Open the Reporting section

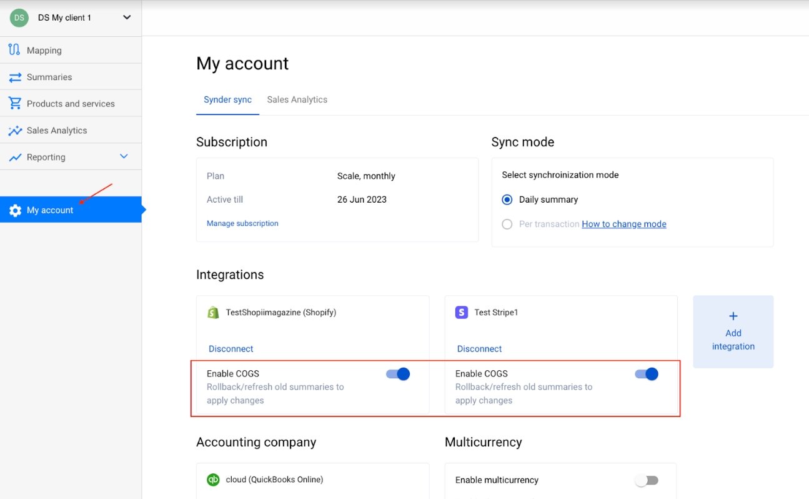point(47,156)
